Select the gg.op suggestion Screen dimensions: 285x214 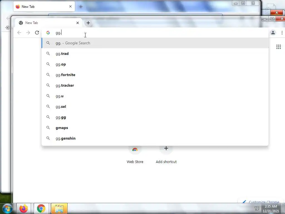click(x=155, y=64)
